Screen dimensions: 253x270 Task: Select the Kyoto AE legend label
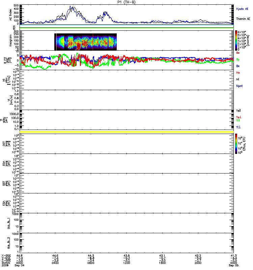click(x=242, y=9)
